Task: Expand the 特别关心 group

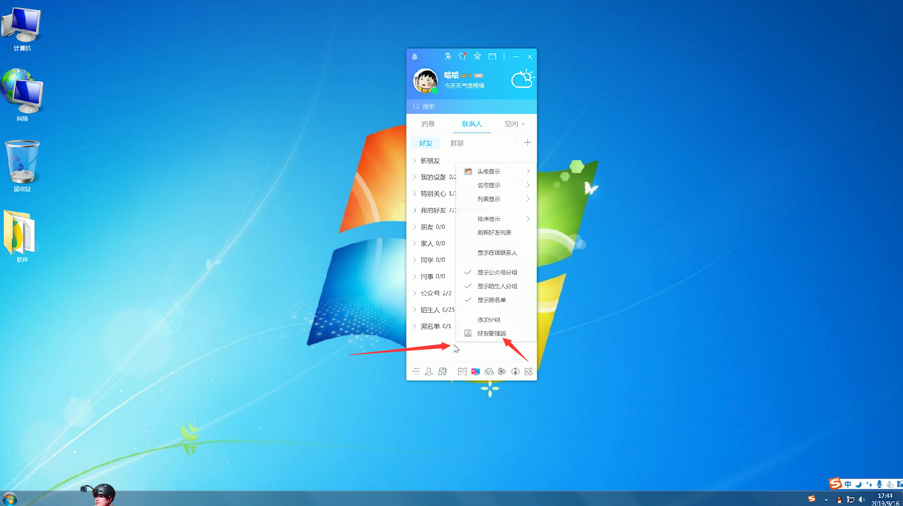Action: click(x=434, y=194)
